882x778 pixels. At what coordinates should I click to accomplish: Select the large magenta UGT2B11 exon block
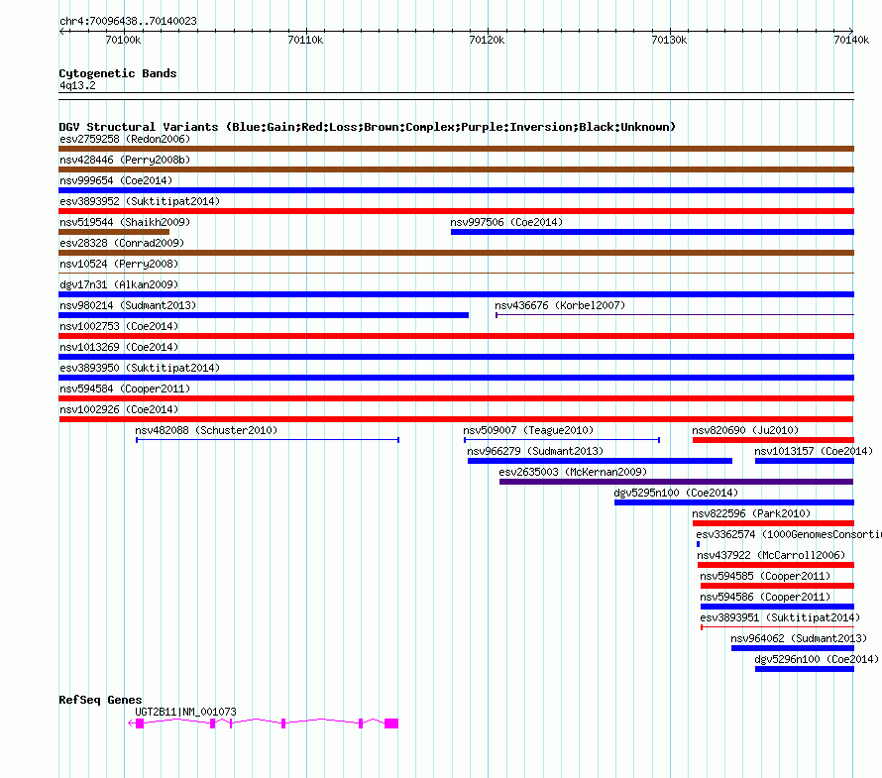click(x=391, y=723)
